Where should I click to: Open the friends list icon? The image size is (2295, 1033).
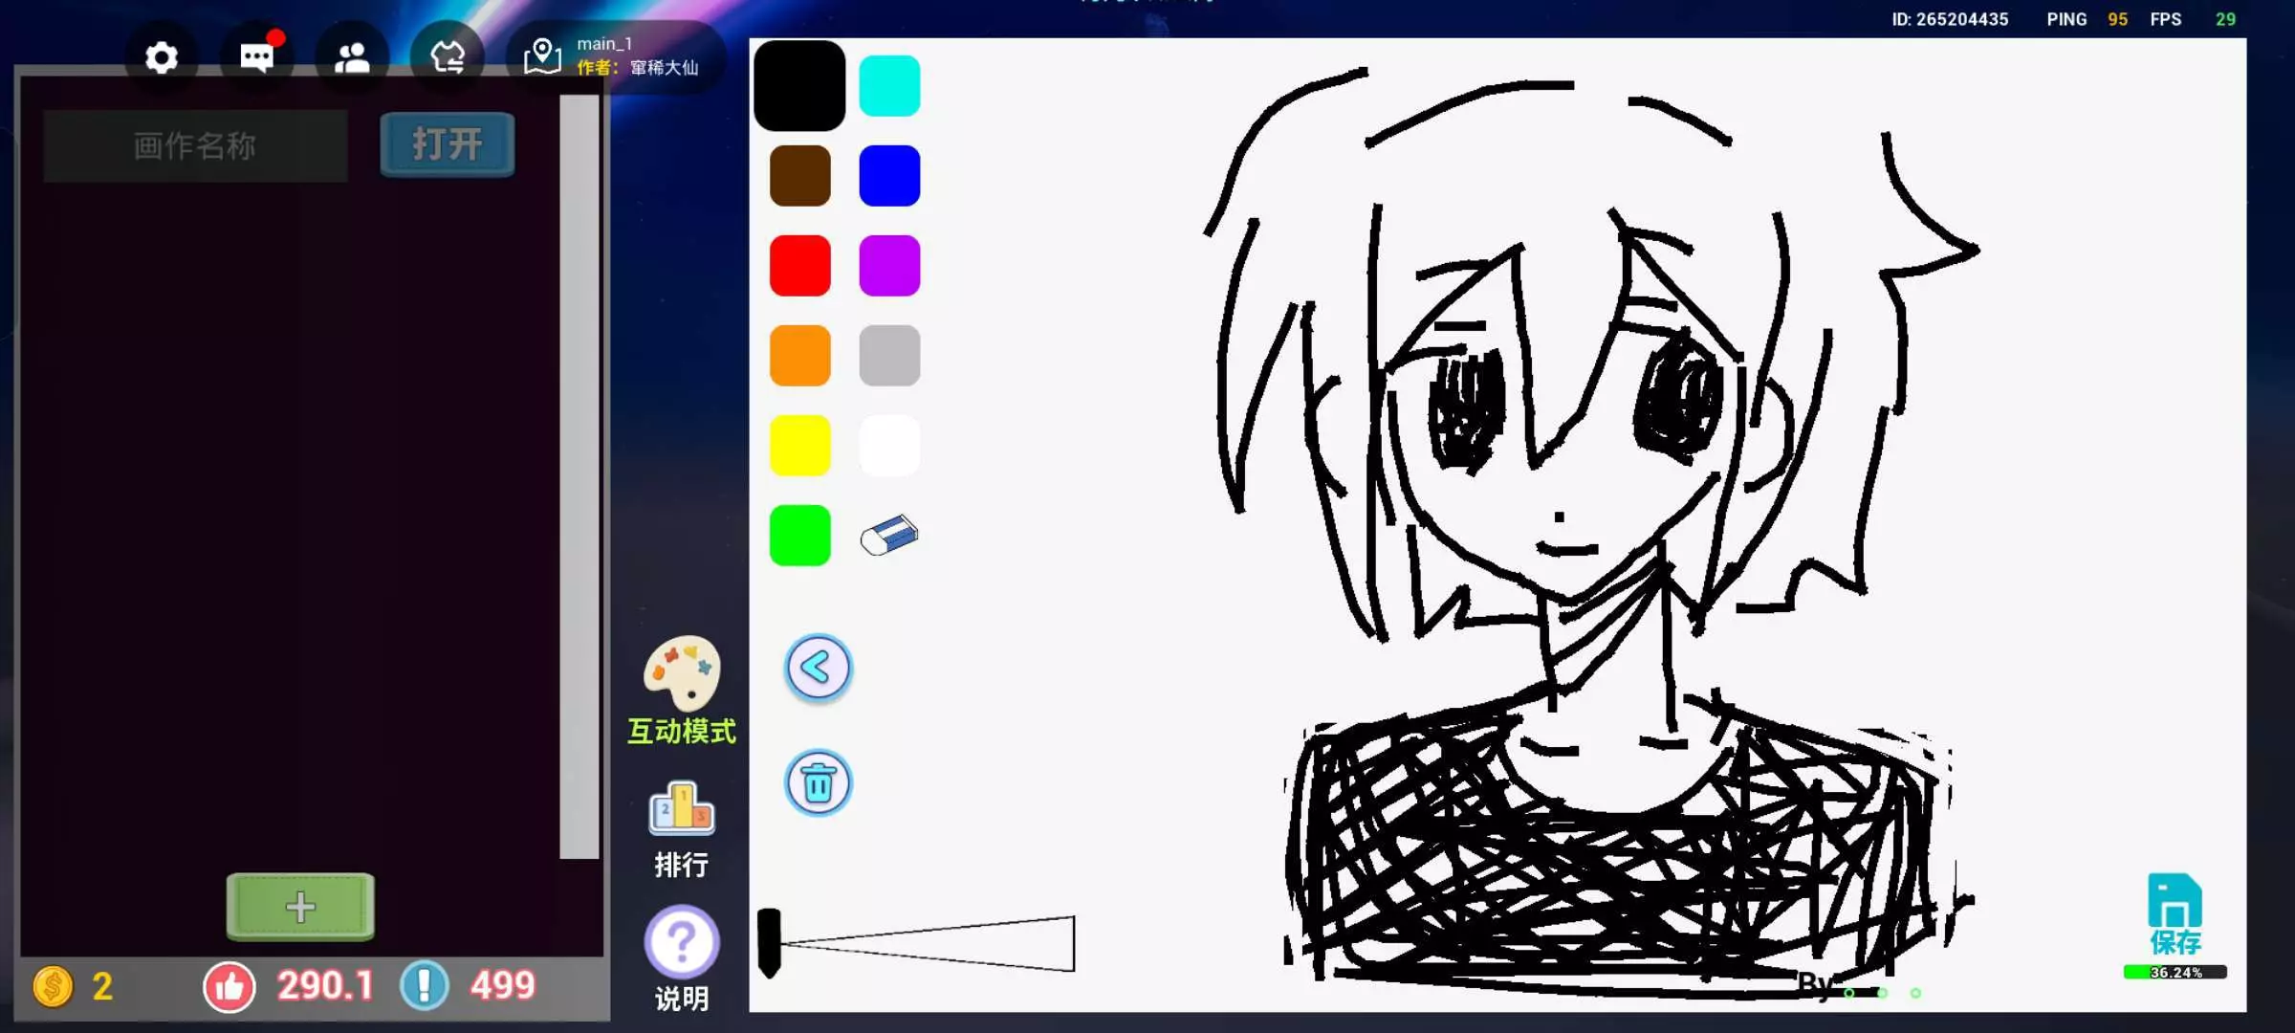coord(352,58)
